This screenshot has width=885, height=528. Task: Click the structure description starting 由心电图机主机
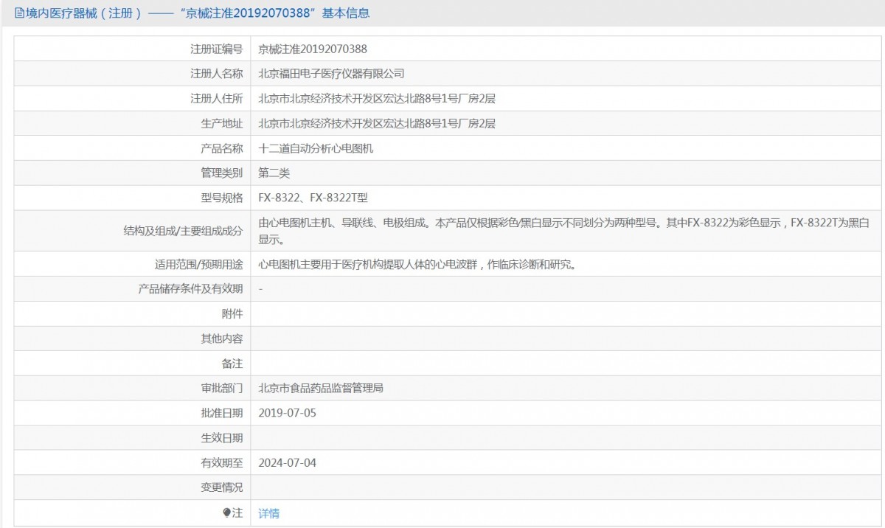coord(564,231)
